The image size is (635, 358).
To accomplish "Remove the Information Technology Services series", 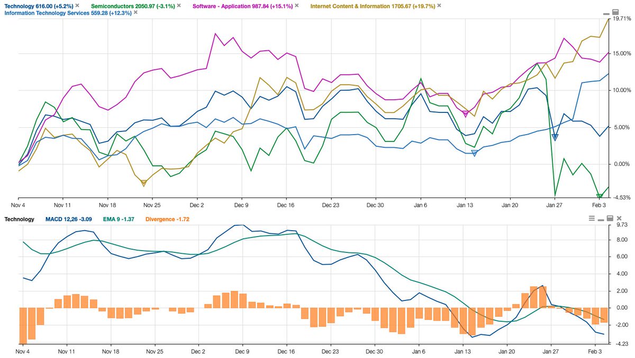I will pos(134,13).
